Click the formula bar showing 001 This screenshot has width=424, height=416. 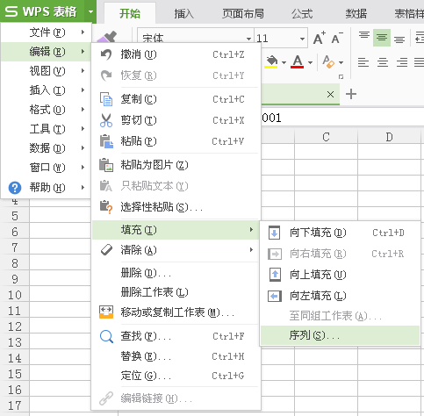[342, 118]
